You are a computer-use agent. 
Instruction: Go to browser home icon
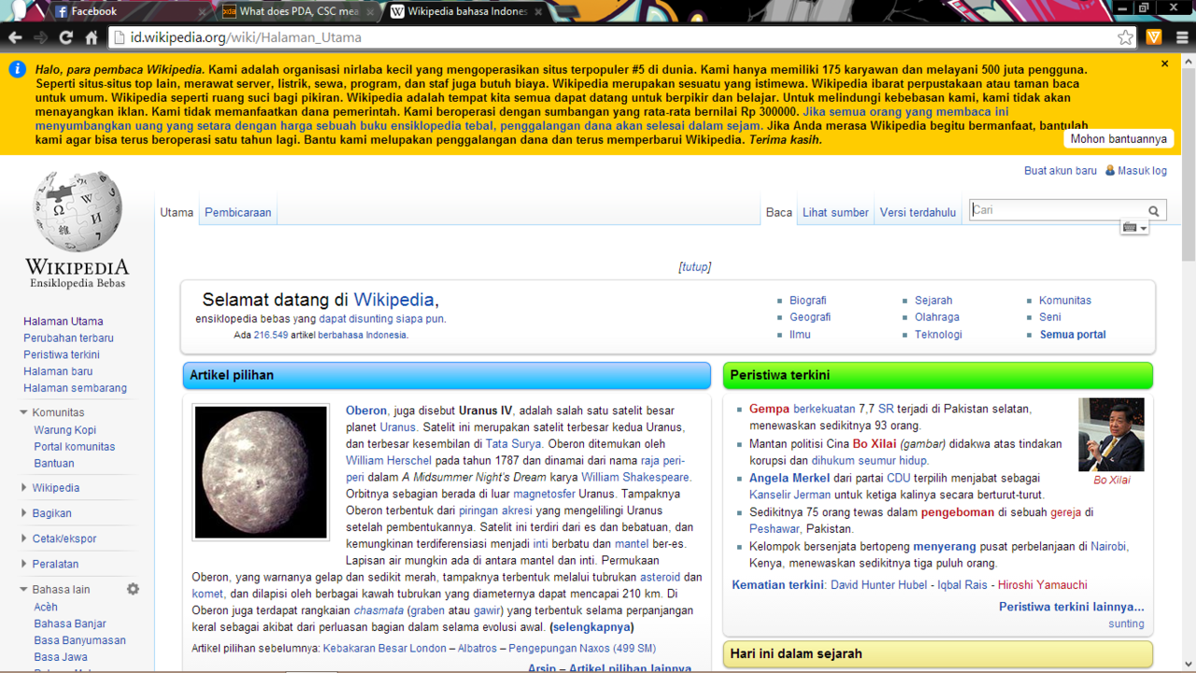(92, 37)
